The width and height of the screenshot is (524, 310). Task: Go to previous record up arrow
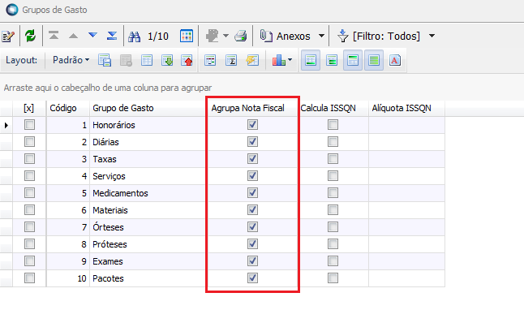pos(73,36)
